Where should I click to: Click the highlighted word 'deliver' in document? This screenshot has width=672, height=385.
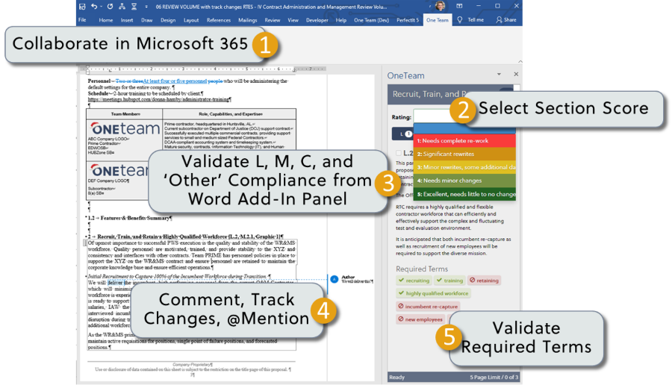[x=115, y=283]
